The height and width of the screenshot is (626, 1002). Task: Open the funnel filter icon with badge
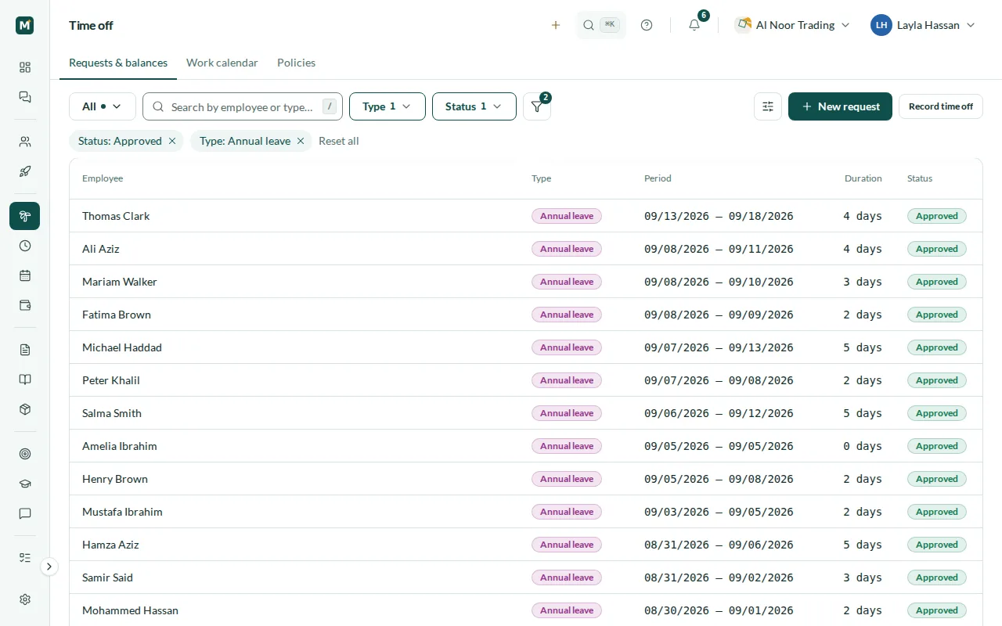[x=537, y=106]
